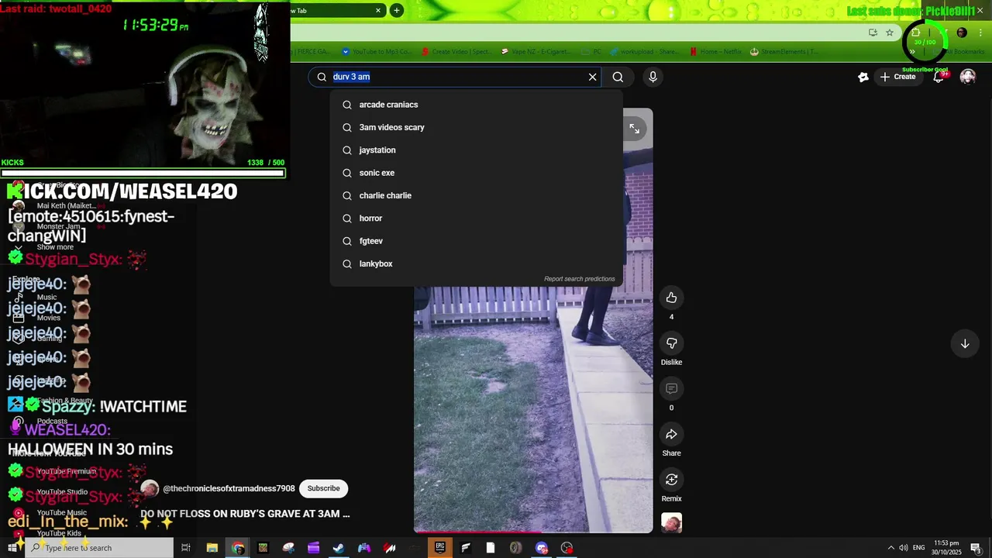Subscribe to thechroniclesofxtramadness7908
992x558 pixels.
[323, 488]
